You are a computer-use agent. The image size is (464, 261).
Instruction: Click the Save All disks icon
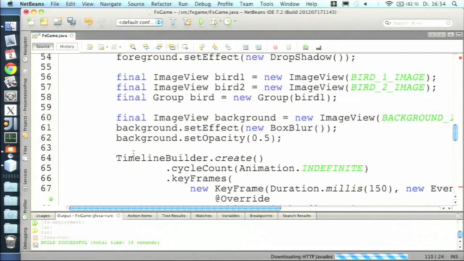pyautogui.click(x=71, y=22)
